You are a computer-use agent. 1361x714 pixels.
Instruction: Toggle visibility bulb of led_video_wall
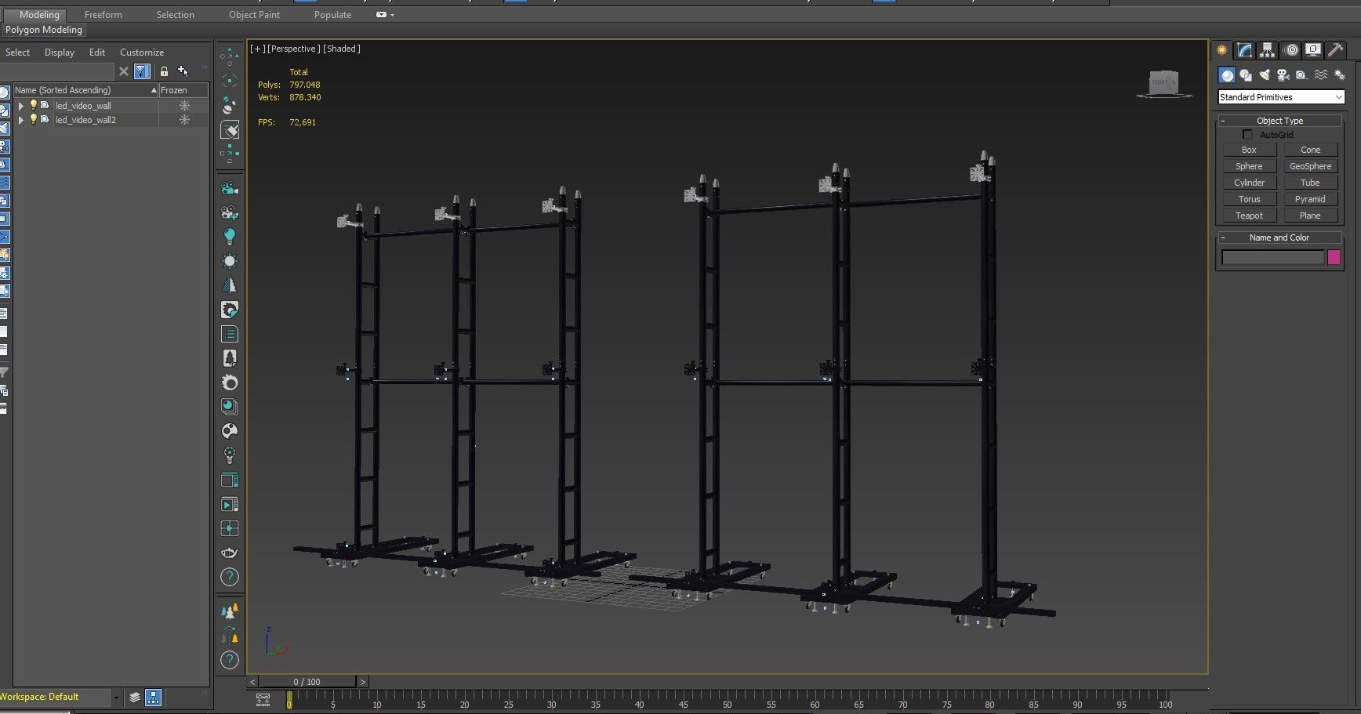(x=34, y=105)
